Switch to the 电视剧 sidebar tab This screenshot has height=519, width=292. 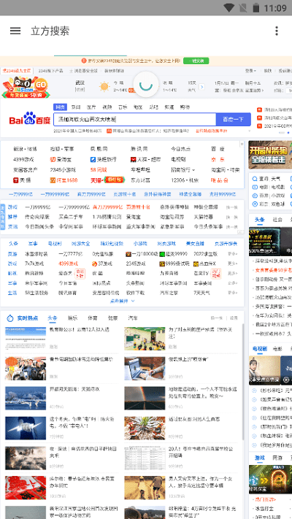click(x=260, y=348)
